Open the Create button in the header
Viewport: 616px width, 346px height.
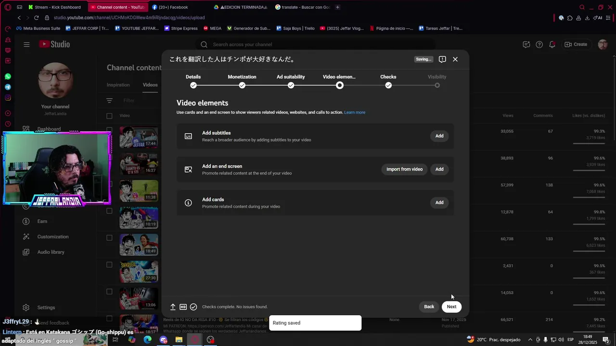click(576, 44)
